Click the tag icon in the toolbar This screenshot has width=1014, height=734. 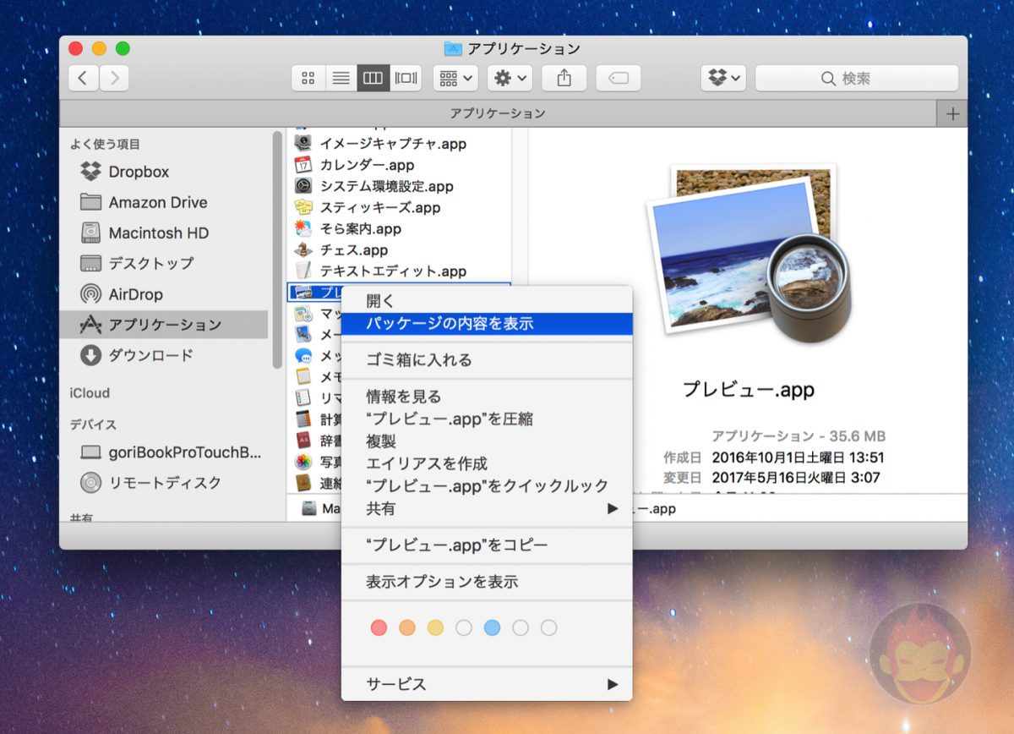coord(618,78)
